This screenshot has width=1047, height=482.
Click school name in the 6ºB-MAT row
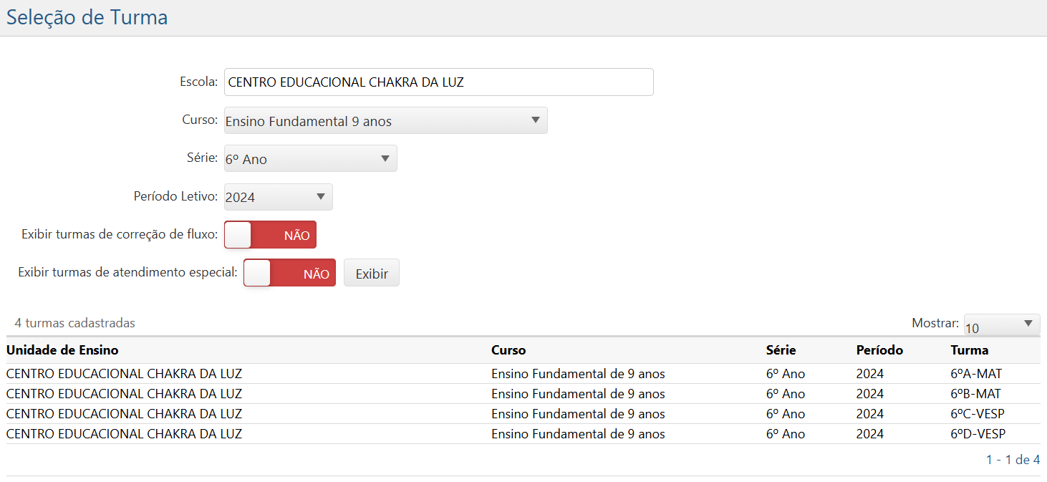coord(124,394)
